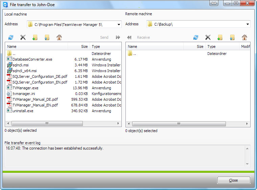Sort local list by Type column
Screen dimensions: 257x190
pyautogui.click(x=106, y=46)
